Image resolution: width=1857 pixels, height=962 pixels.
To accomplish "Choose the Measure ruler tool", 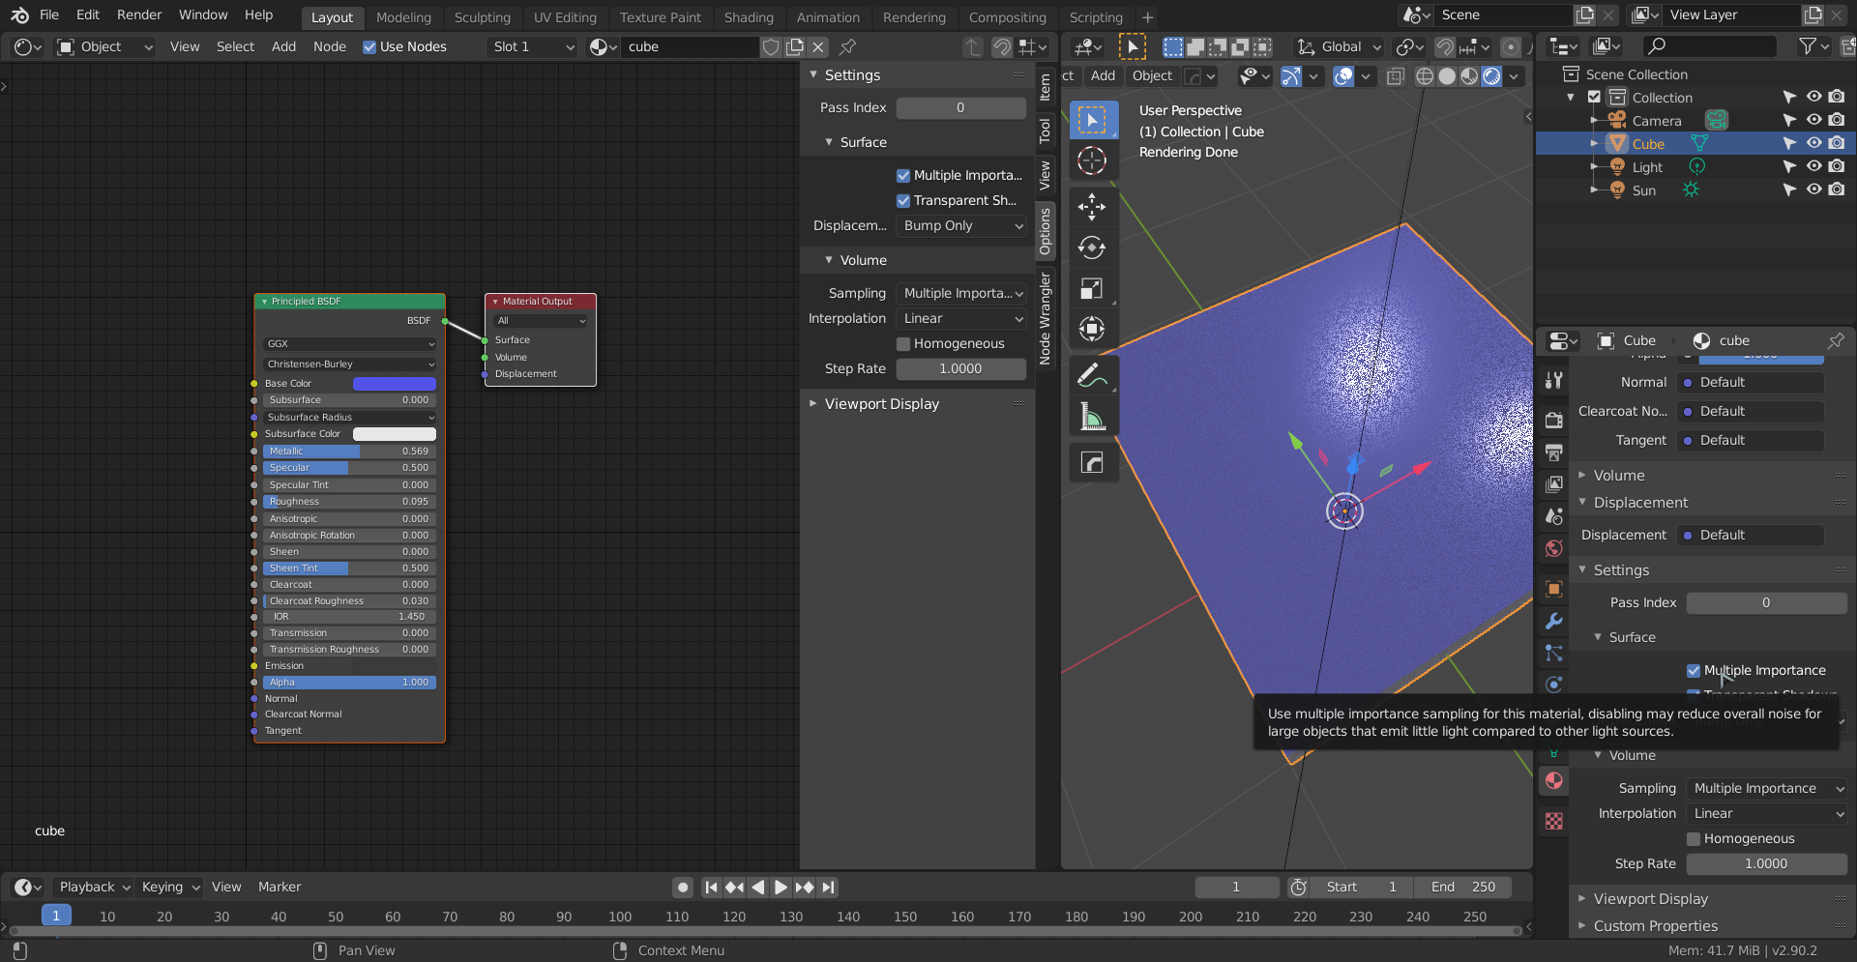I will pyautogui.click(x=1092, y=417).
